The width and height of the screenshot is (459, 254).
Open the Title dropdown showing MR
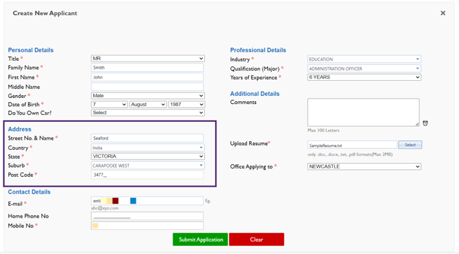(x=147, y=58)
